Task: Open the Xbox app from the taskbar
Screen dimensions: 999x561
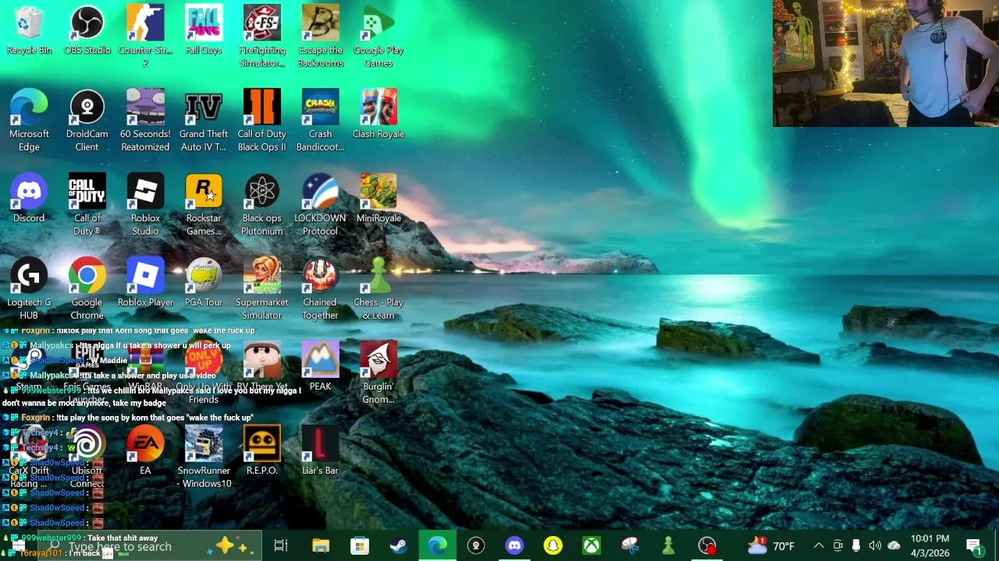Action: [592, 546]
